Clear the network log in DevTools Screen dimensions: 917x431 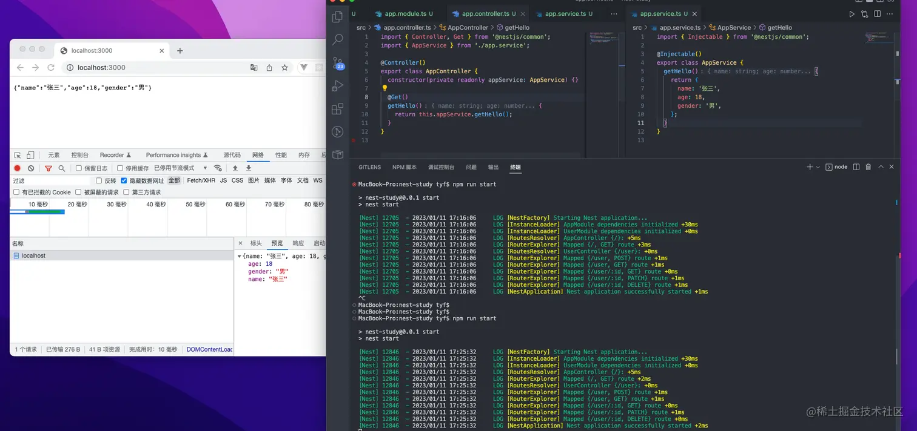(31, 168)
